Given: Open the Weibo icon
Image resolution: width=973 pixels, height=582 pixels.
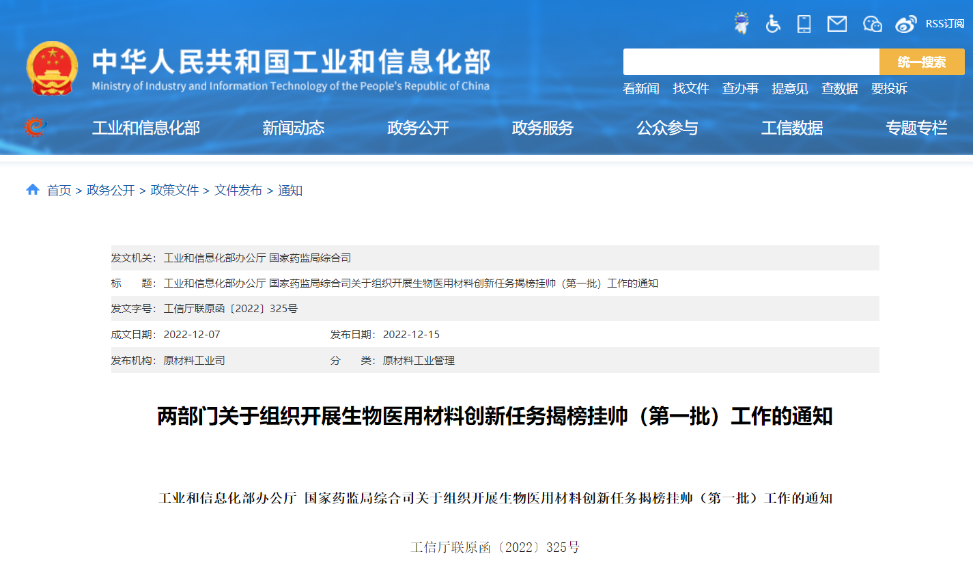Looking at the screenshot, I should 906,24.
